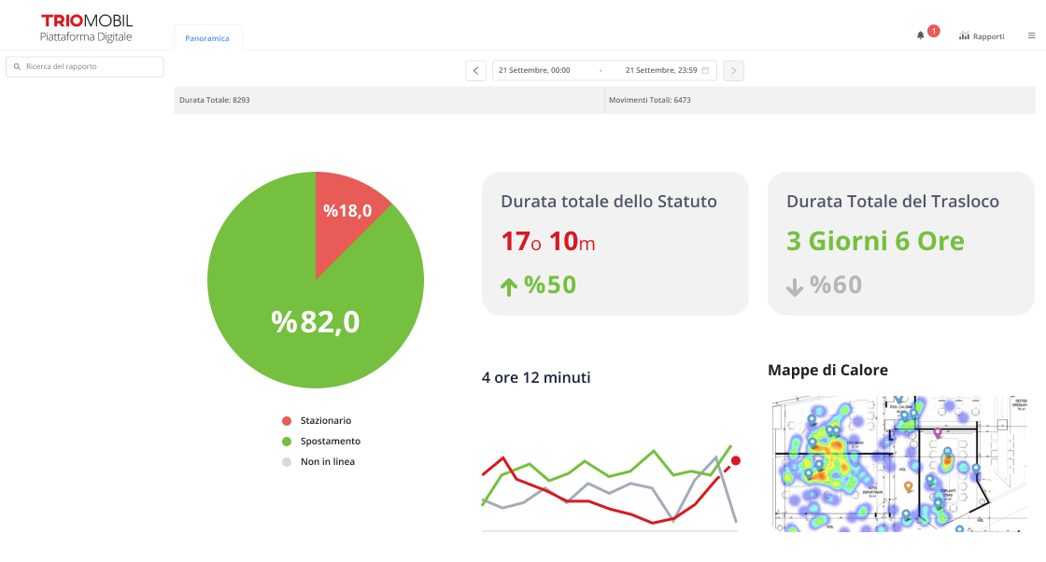Click the Movimenti Totali: 6473 summary
The width and height of the screenshot is (1046, 562).
click(x=650, y=100)
